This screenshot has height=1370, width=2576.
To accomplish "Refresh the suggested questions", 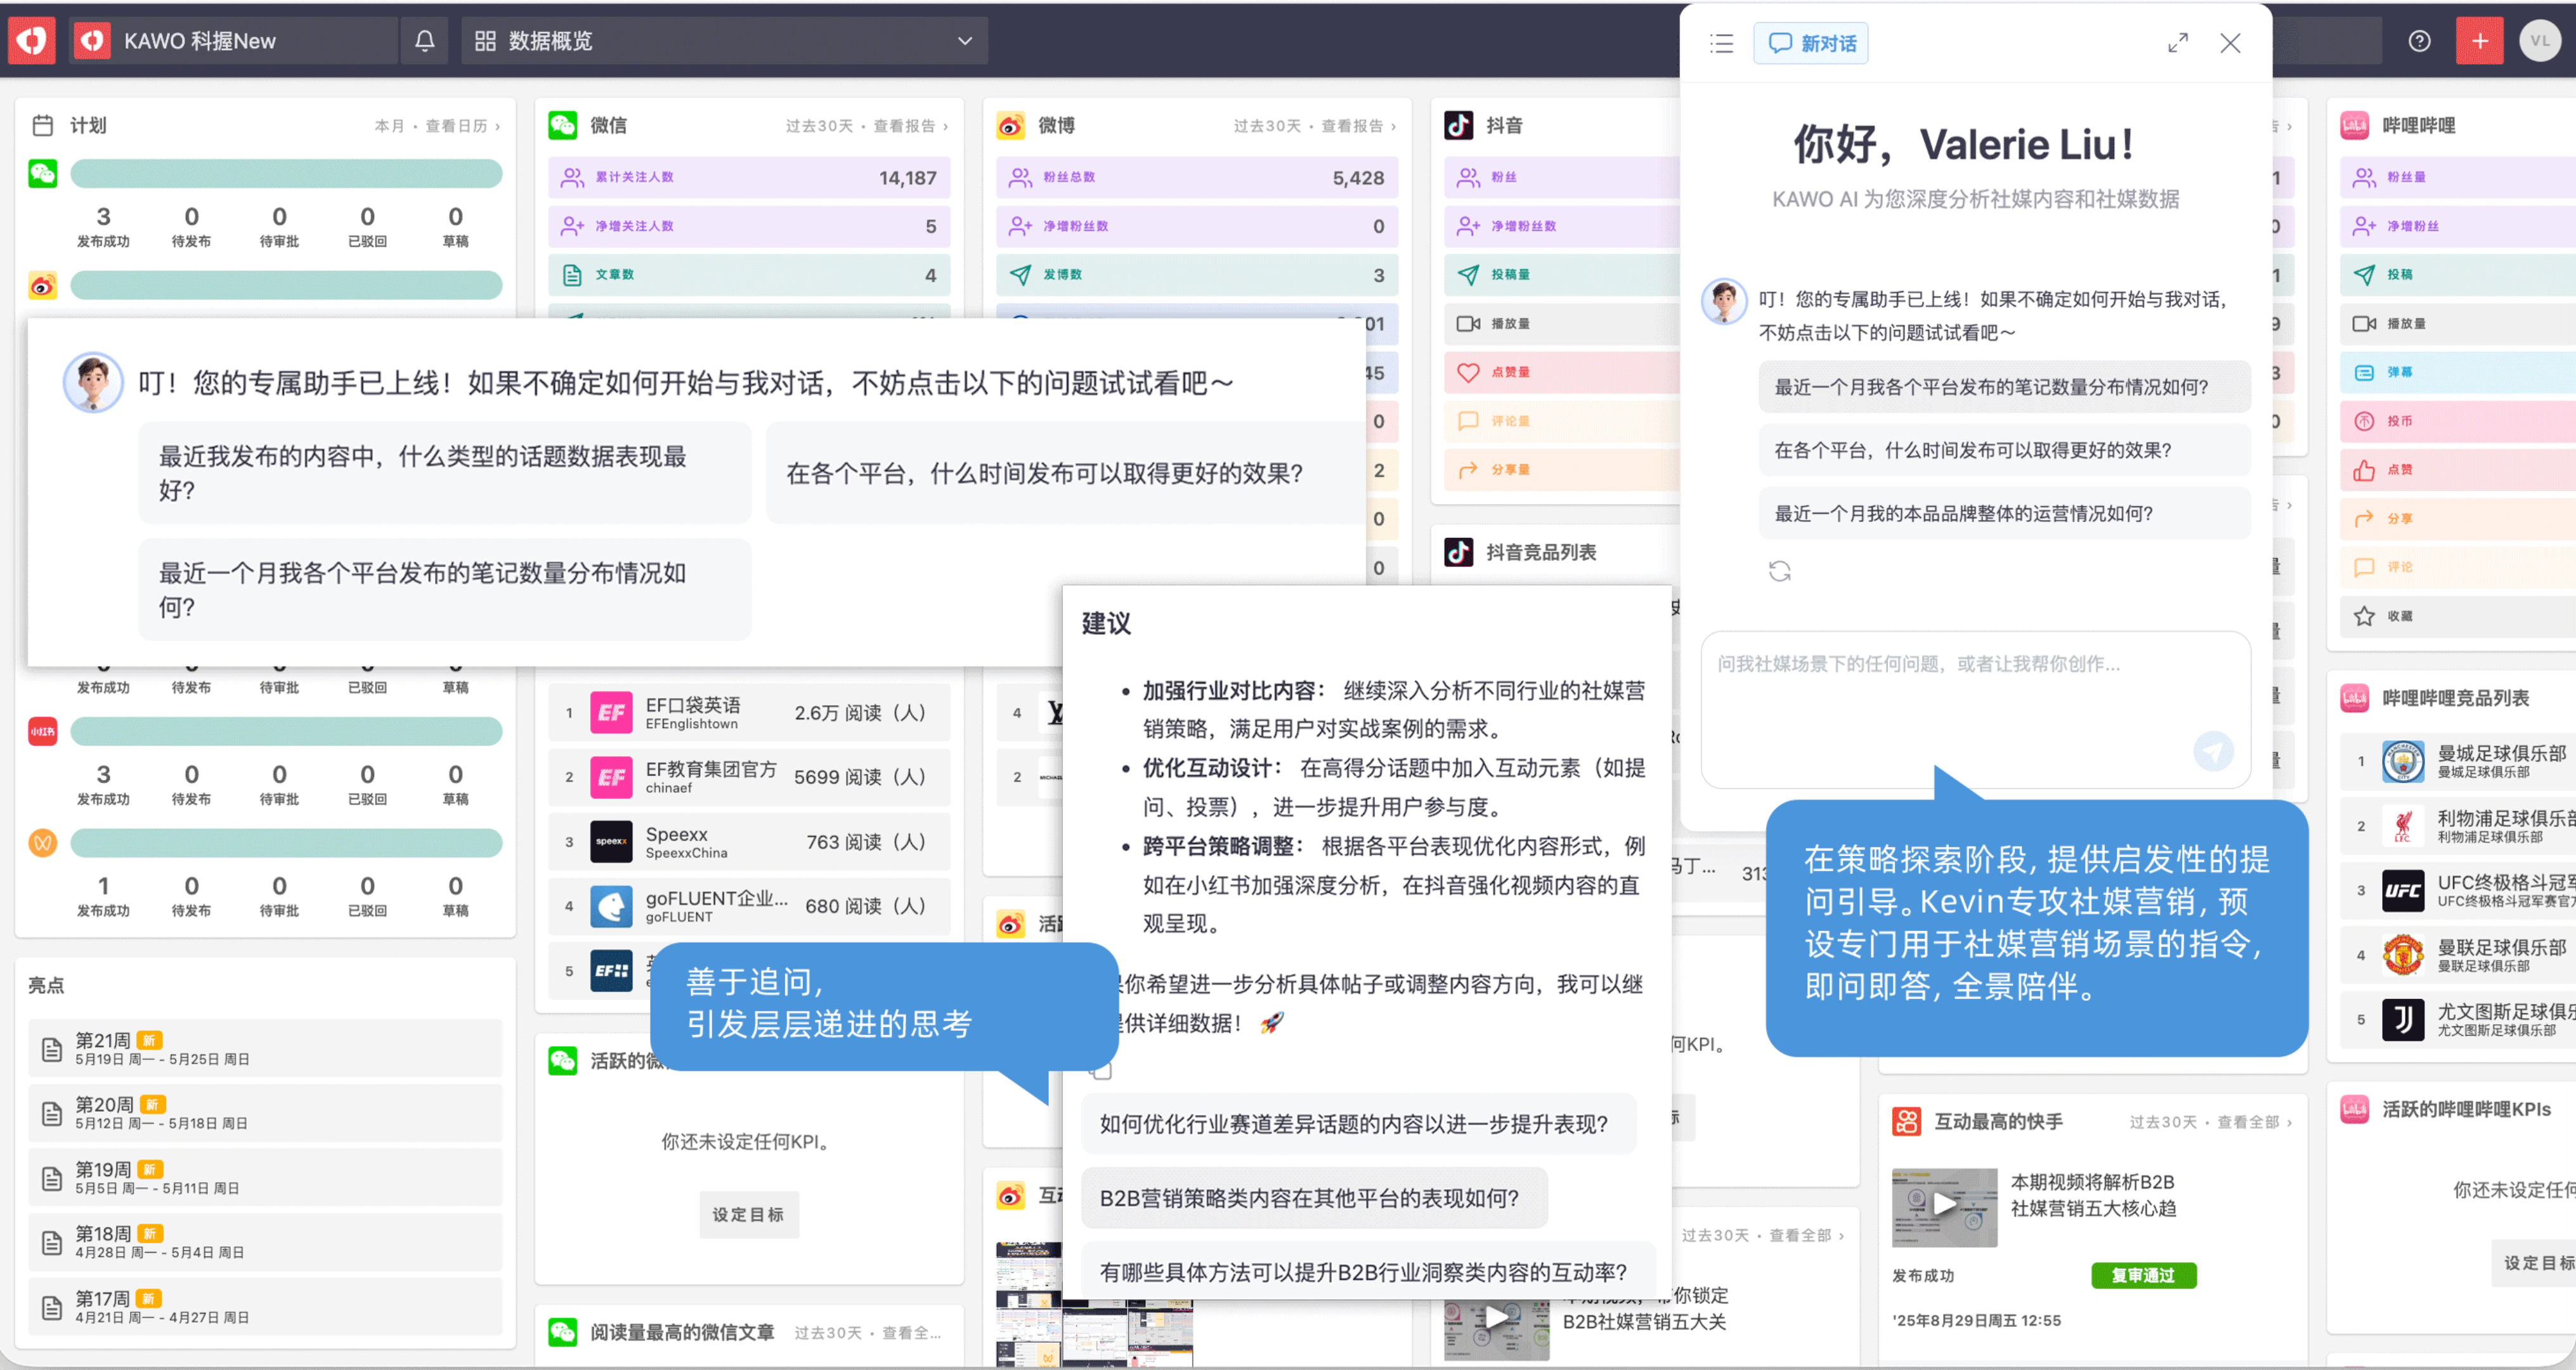I will [1779, 571].
